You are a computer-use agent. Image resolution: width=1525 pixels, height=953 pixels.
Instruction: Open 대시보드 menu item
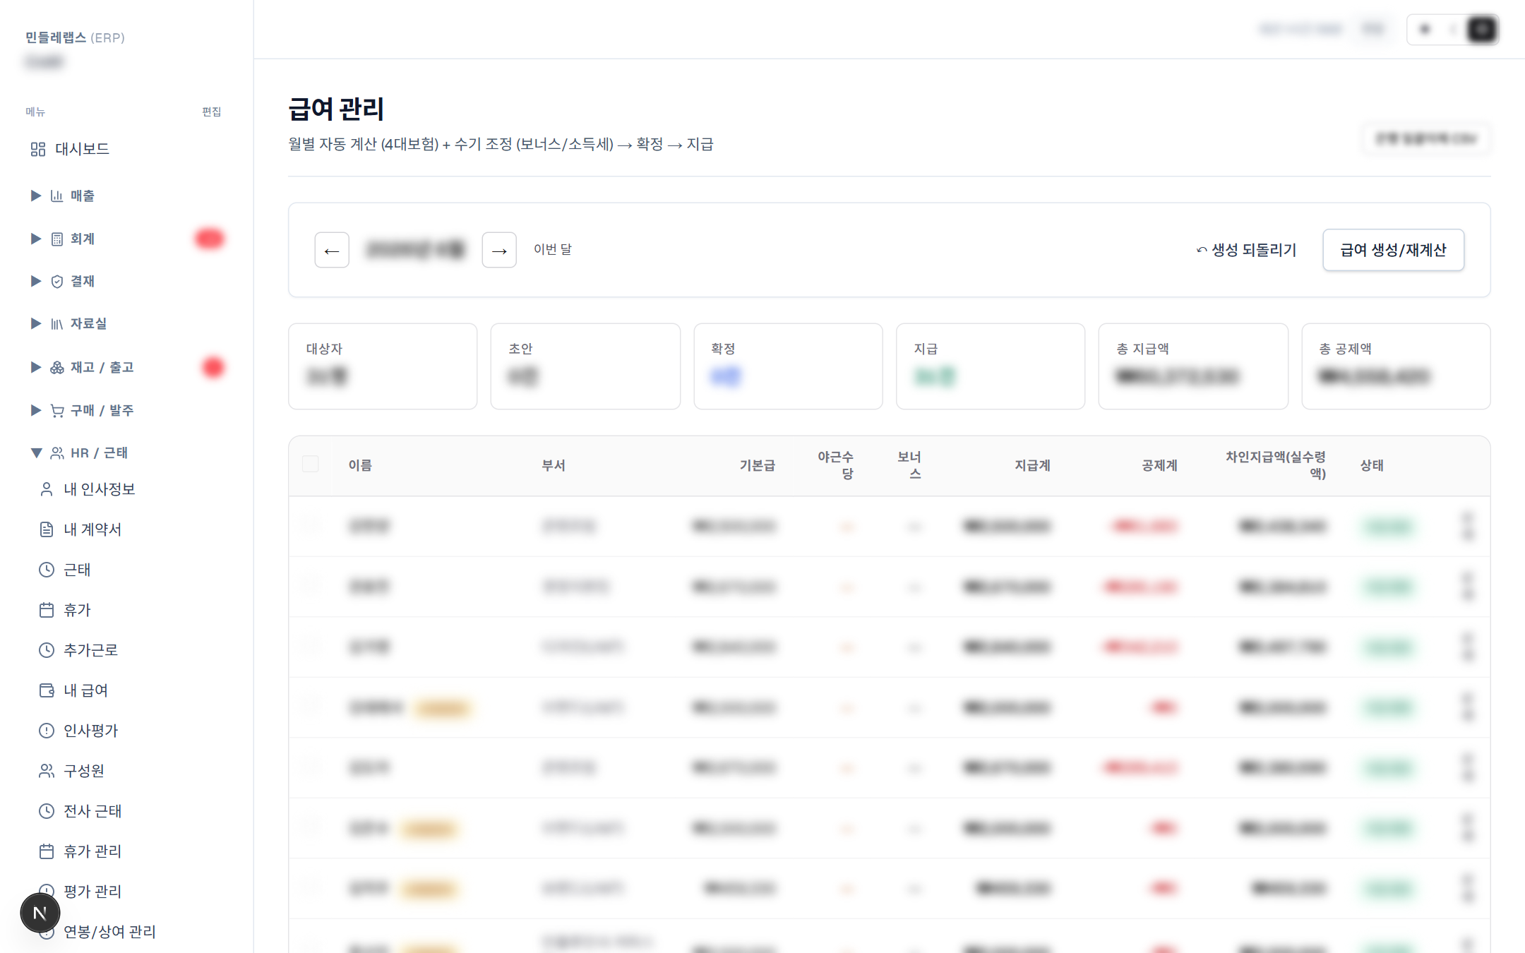[x=126, y=149]
